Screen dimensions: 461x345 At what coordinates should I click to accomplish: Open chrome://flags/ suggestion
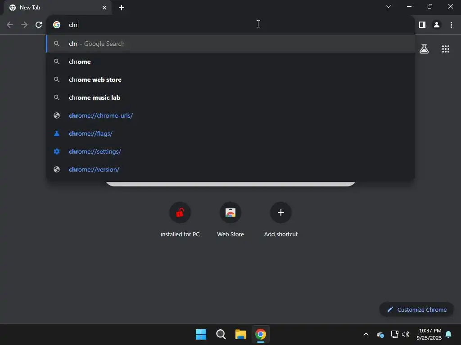[x=230, y=133]
